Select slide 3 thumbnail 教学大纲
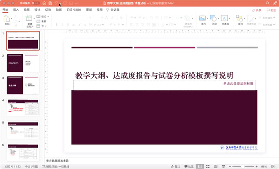This screenshot has height=169, width=279. [23, 85]
